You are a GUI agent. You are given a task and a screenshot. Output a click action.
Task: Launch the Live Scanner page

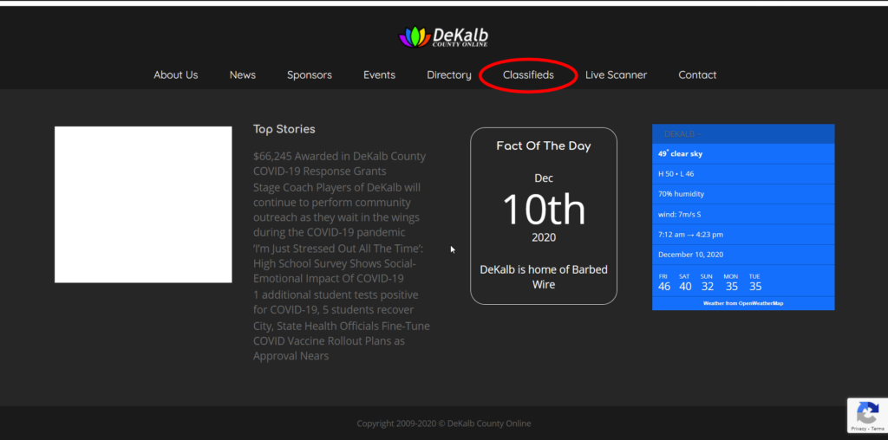click(x=616, y=75)
